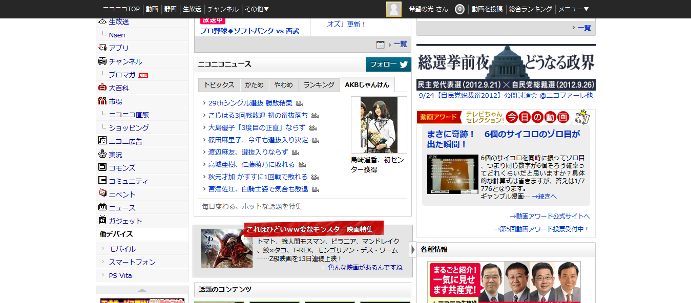The image size is (691, 303).
Task: Open →動画アワード公式サイトへ link
Action: coord(550,216)
